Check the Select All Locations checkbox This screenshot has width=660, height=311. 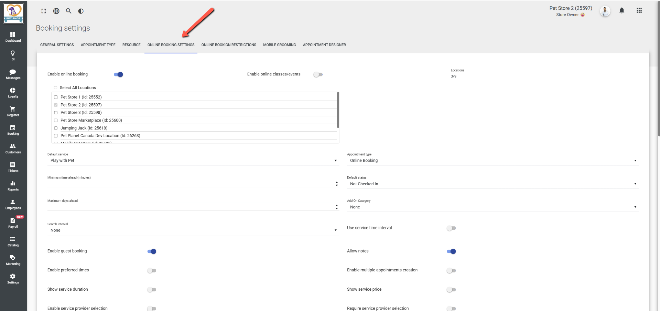coord(55,88)
